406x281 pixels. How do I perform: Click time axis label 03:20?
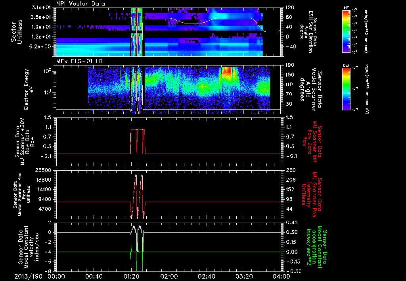point(244,277)
